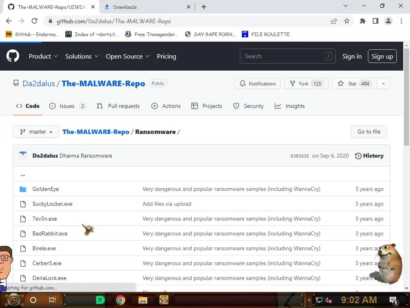Click Chrome icon on the taskbar
The height and width of the screenshot is (308, 410).
(x=121, y=300)
